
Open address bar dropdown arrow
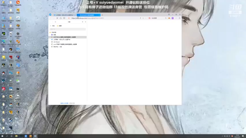[146, 18]
